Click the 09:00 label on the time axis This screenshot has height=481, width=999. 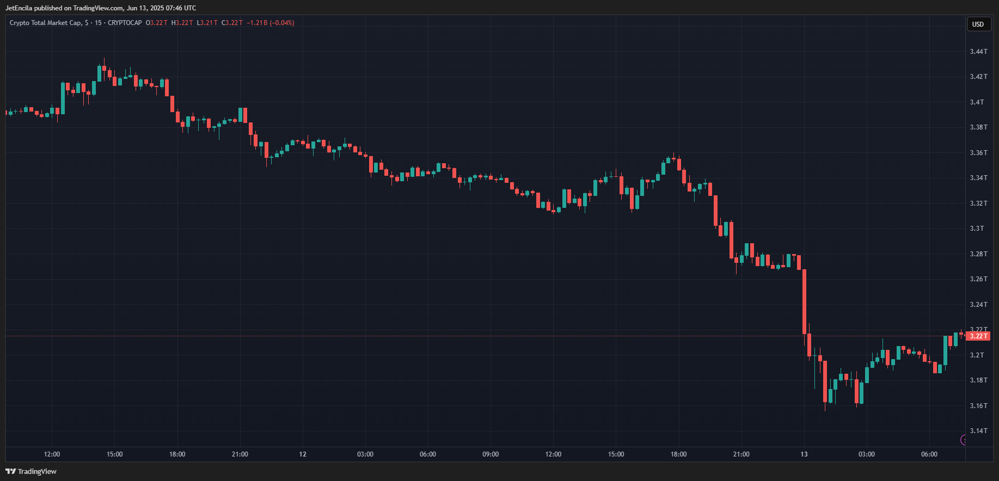[x=490, y=454]
